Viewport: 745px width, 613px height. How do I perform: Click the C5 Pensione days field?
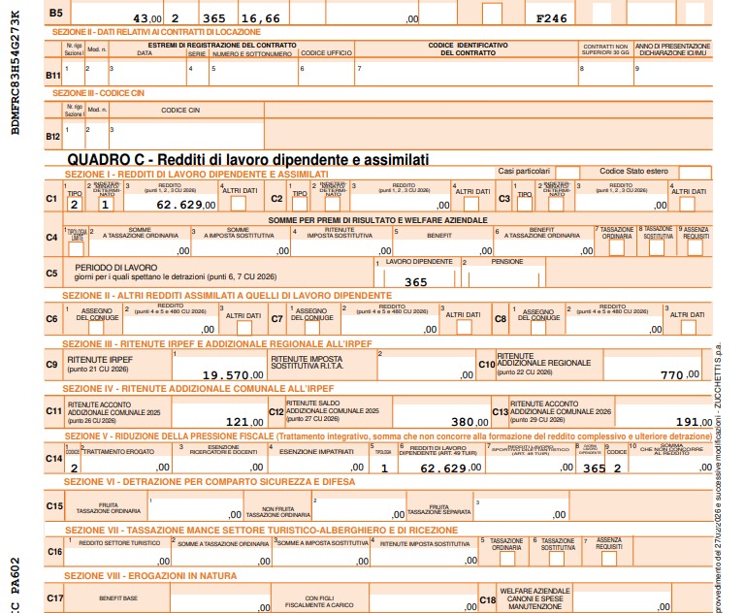coord(503,278)
